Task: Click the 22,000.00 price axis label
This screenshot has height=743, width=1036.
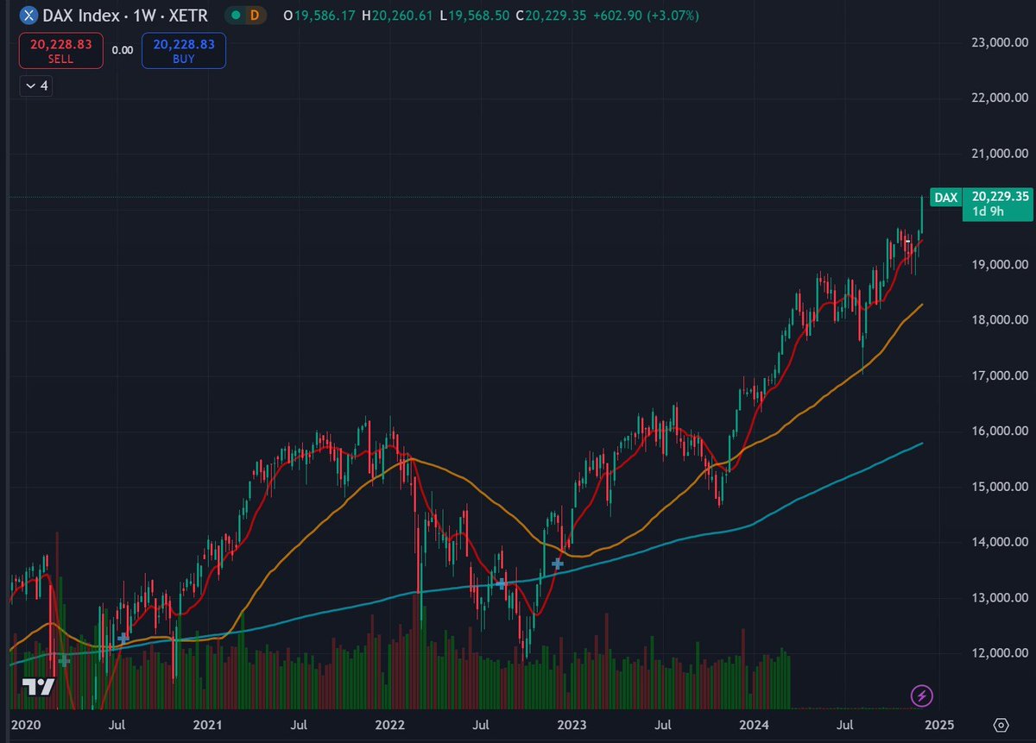Action: 1000,98
